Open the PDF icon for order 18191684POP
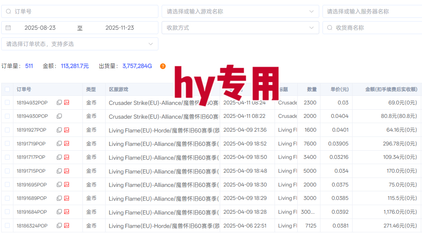Viewport: 422px width, 236px height. point(66,212)
